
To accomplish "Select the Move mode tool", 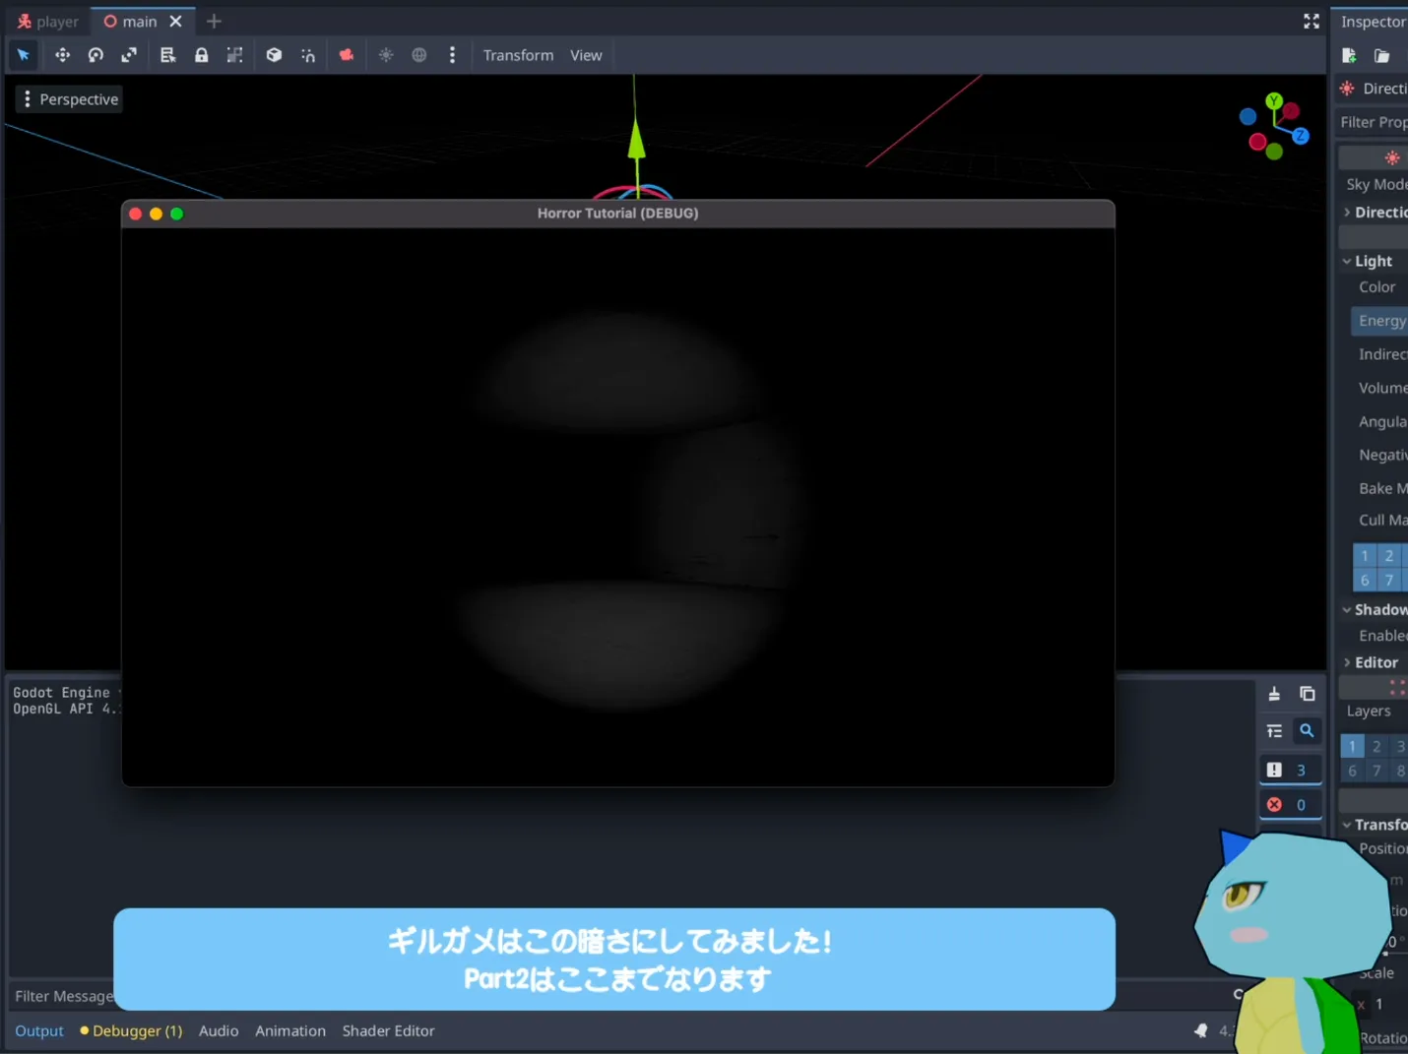I will pyautogui.click(x=62, y=55).
